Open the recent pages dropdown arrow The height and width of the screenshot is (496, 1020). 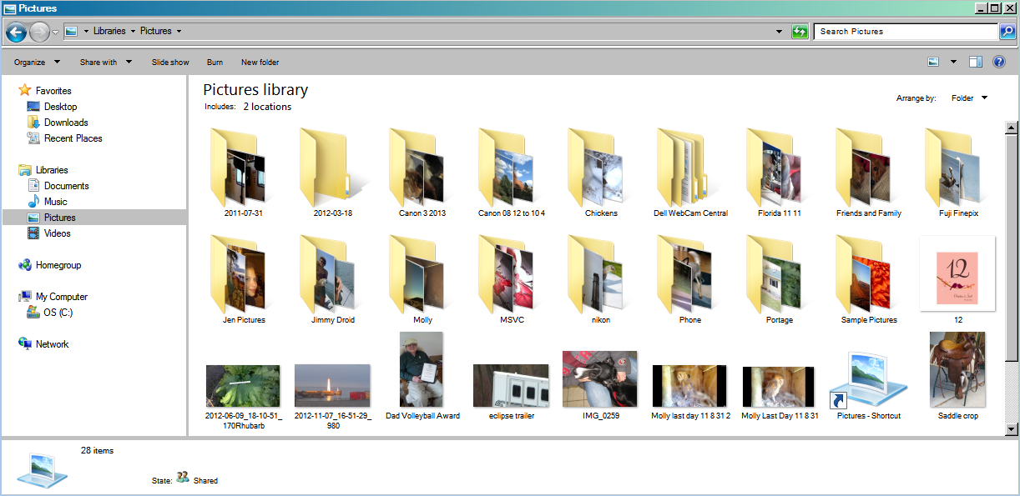56,32
